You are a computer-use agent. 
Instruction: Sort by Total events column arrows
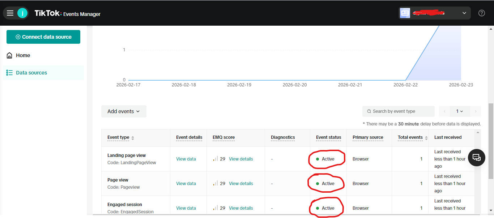coord(426,138)
